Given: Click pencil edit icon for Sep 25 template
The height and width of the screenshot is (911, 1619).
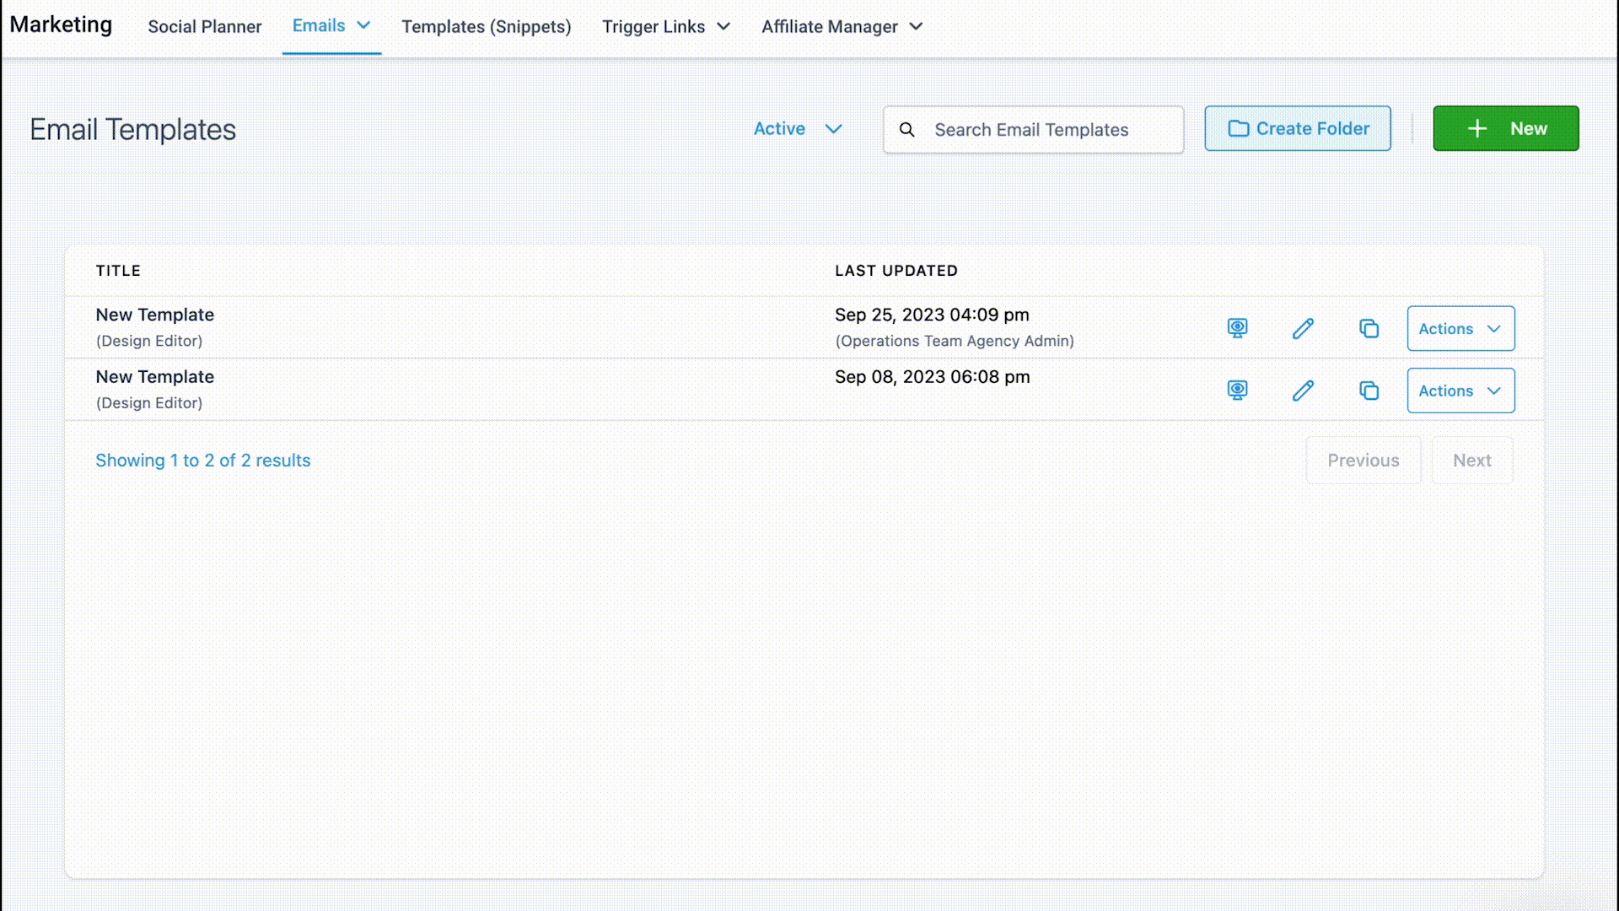Looking at the screenshot, I should [x=1303, y=328].
